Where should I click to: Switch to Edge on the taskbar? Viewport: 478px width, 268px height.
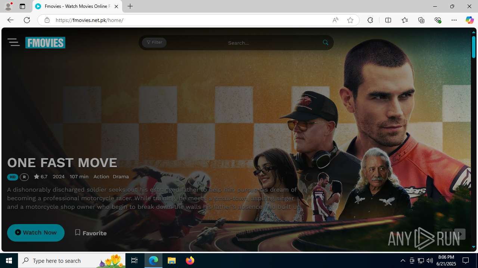153,261
